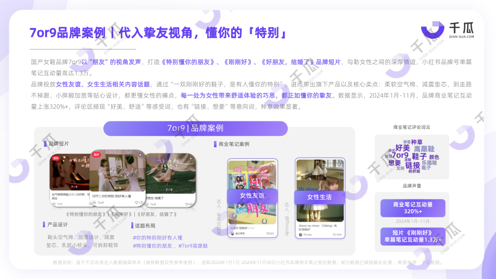Click the red 置顶 badge on the Just Right thumbnail
This screenshot has width=496, height=279.
[x=96, y=154]
